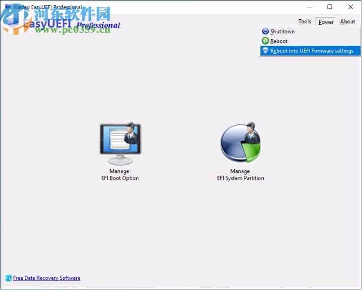The width and height of the screenshot is (362, 290).
Task: Click the Power menu
Action: click(325, 21)
